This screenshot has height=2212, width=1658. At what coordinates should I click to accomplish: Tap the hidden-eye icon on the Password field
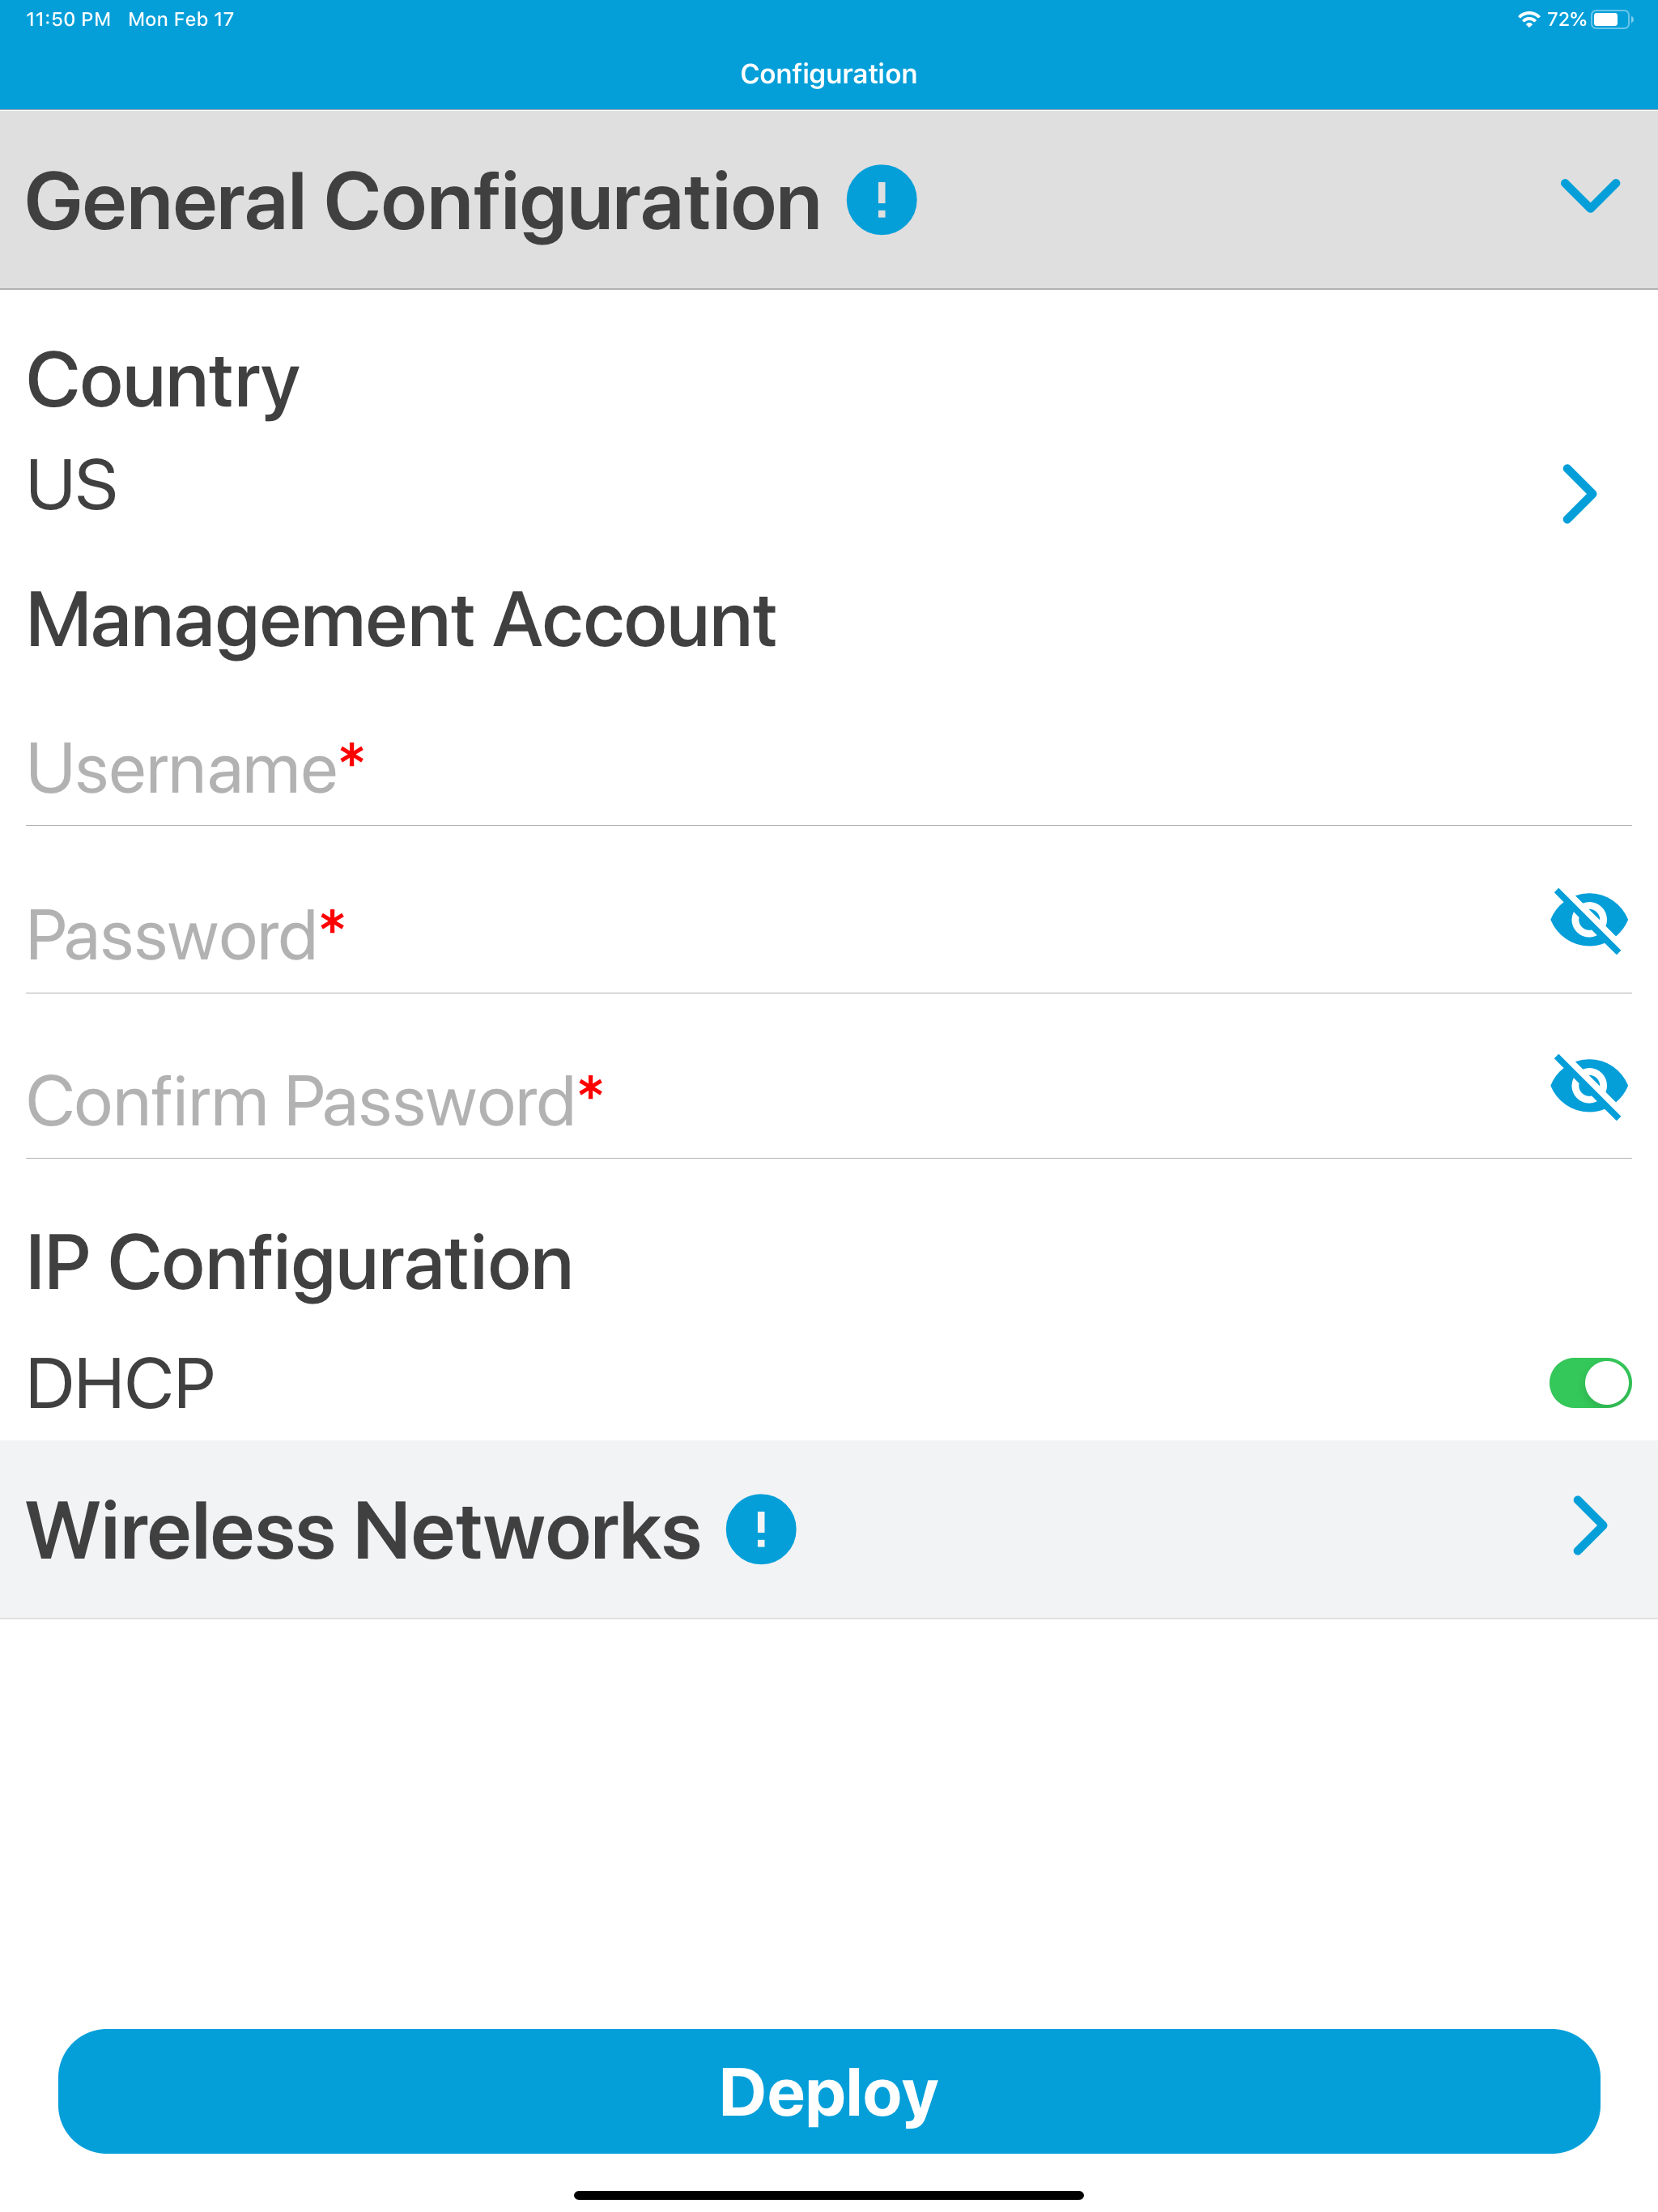click(x=1589, y=921)
